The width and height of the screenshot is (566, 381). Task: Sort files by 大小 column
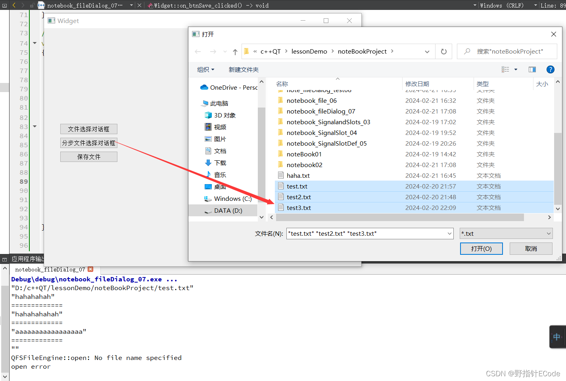[542, 84]
